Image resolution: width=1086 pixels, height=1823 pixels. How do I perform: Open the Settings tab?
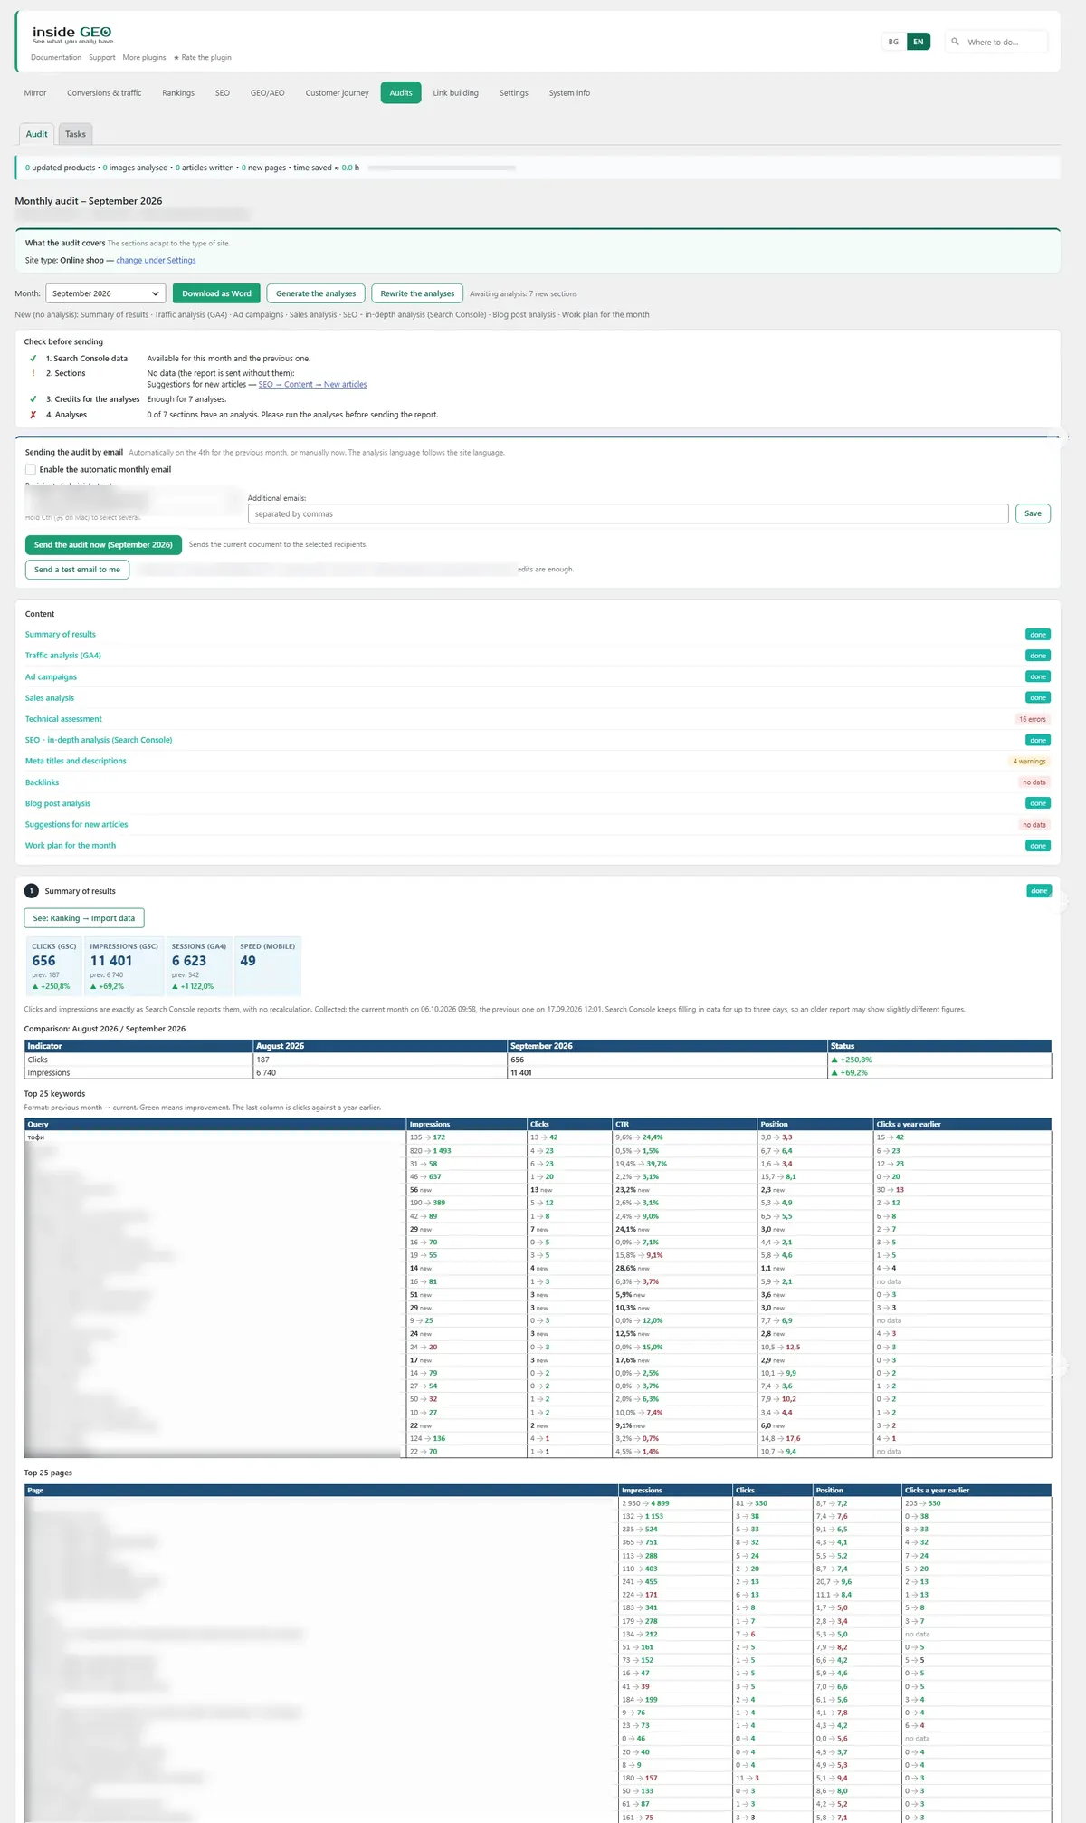tap(514, 93)
